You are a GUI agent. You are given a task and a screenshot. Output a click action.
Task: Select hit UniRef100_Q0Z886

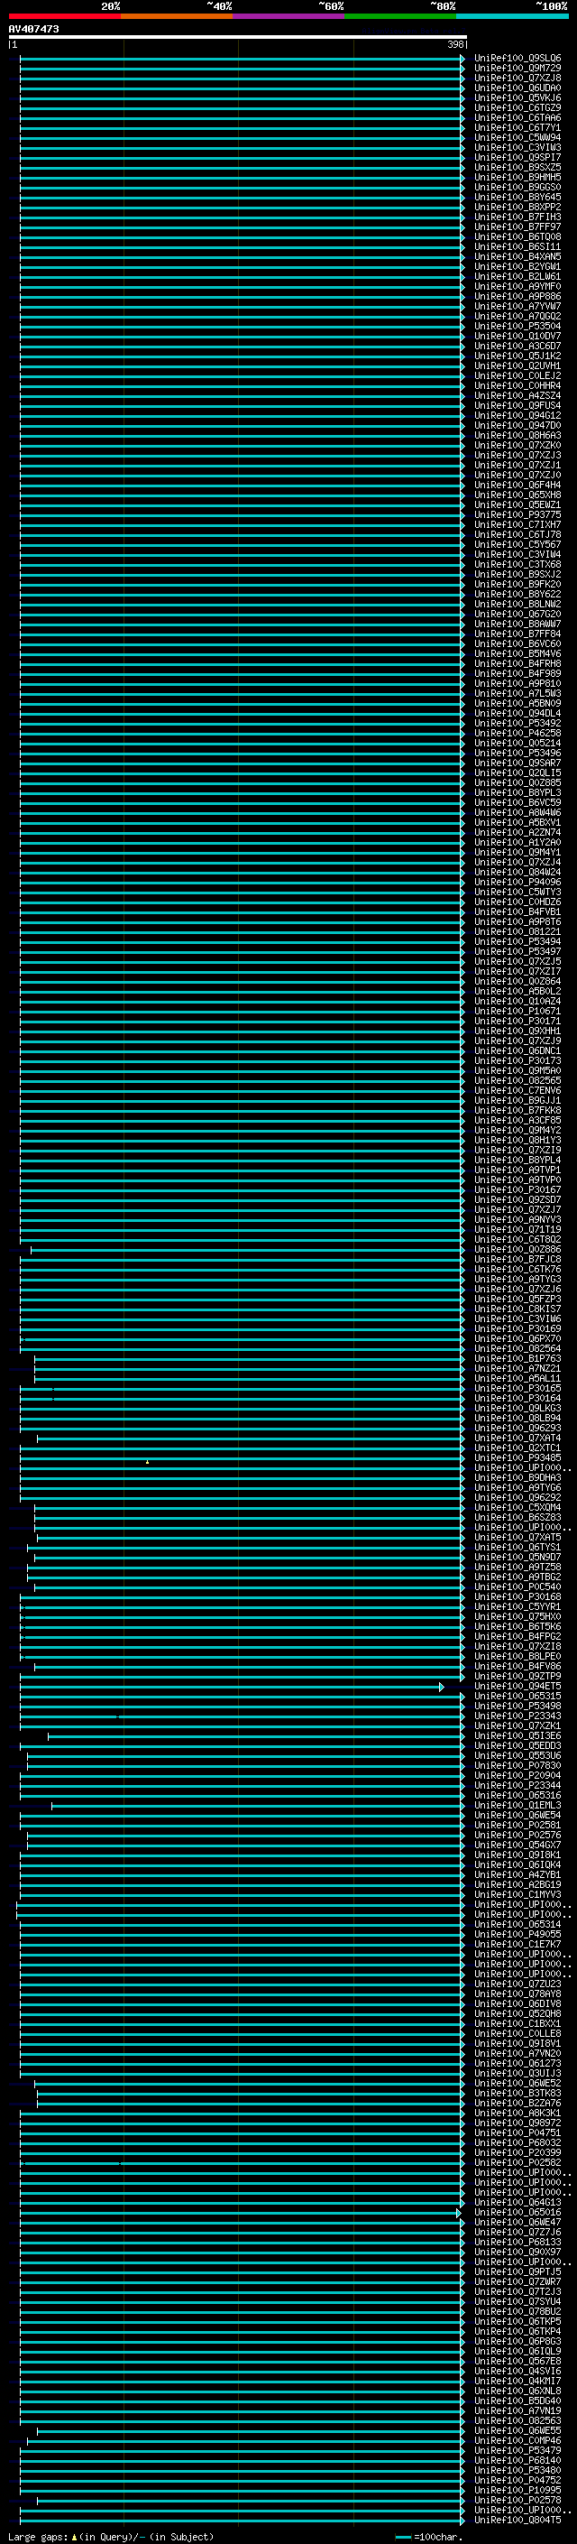click(x=517, y=1249)
